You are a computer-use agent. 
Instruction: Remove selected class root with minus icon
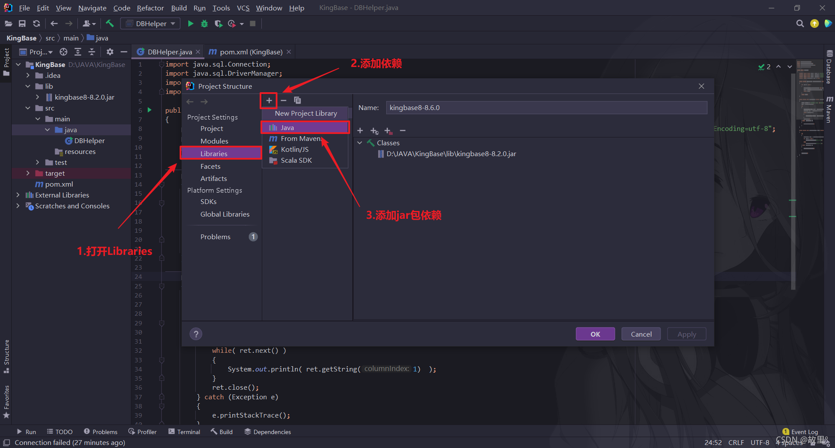[x=403, y=130]
